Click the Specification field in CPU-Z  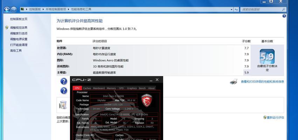[124, 114]
